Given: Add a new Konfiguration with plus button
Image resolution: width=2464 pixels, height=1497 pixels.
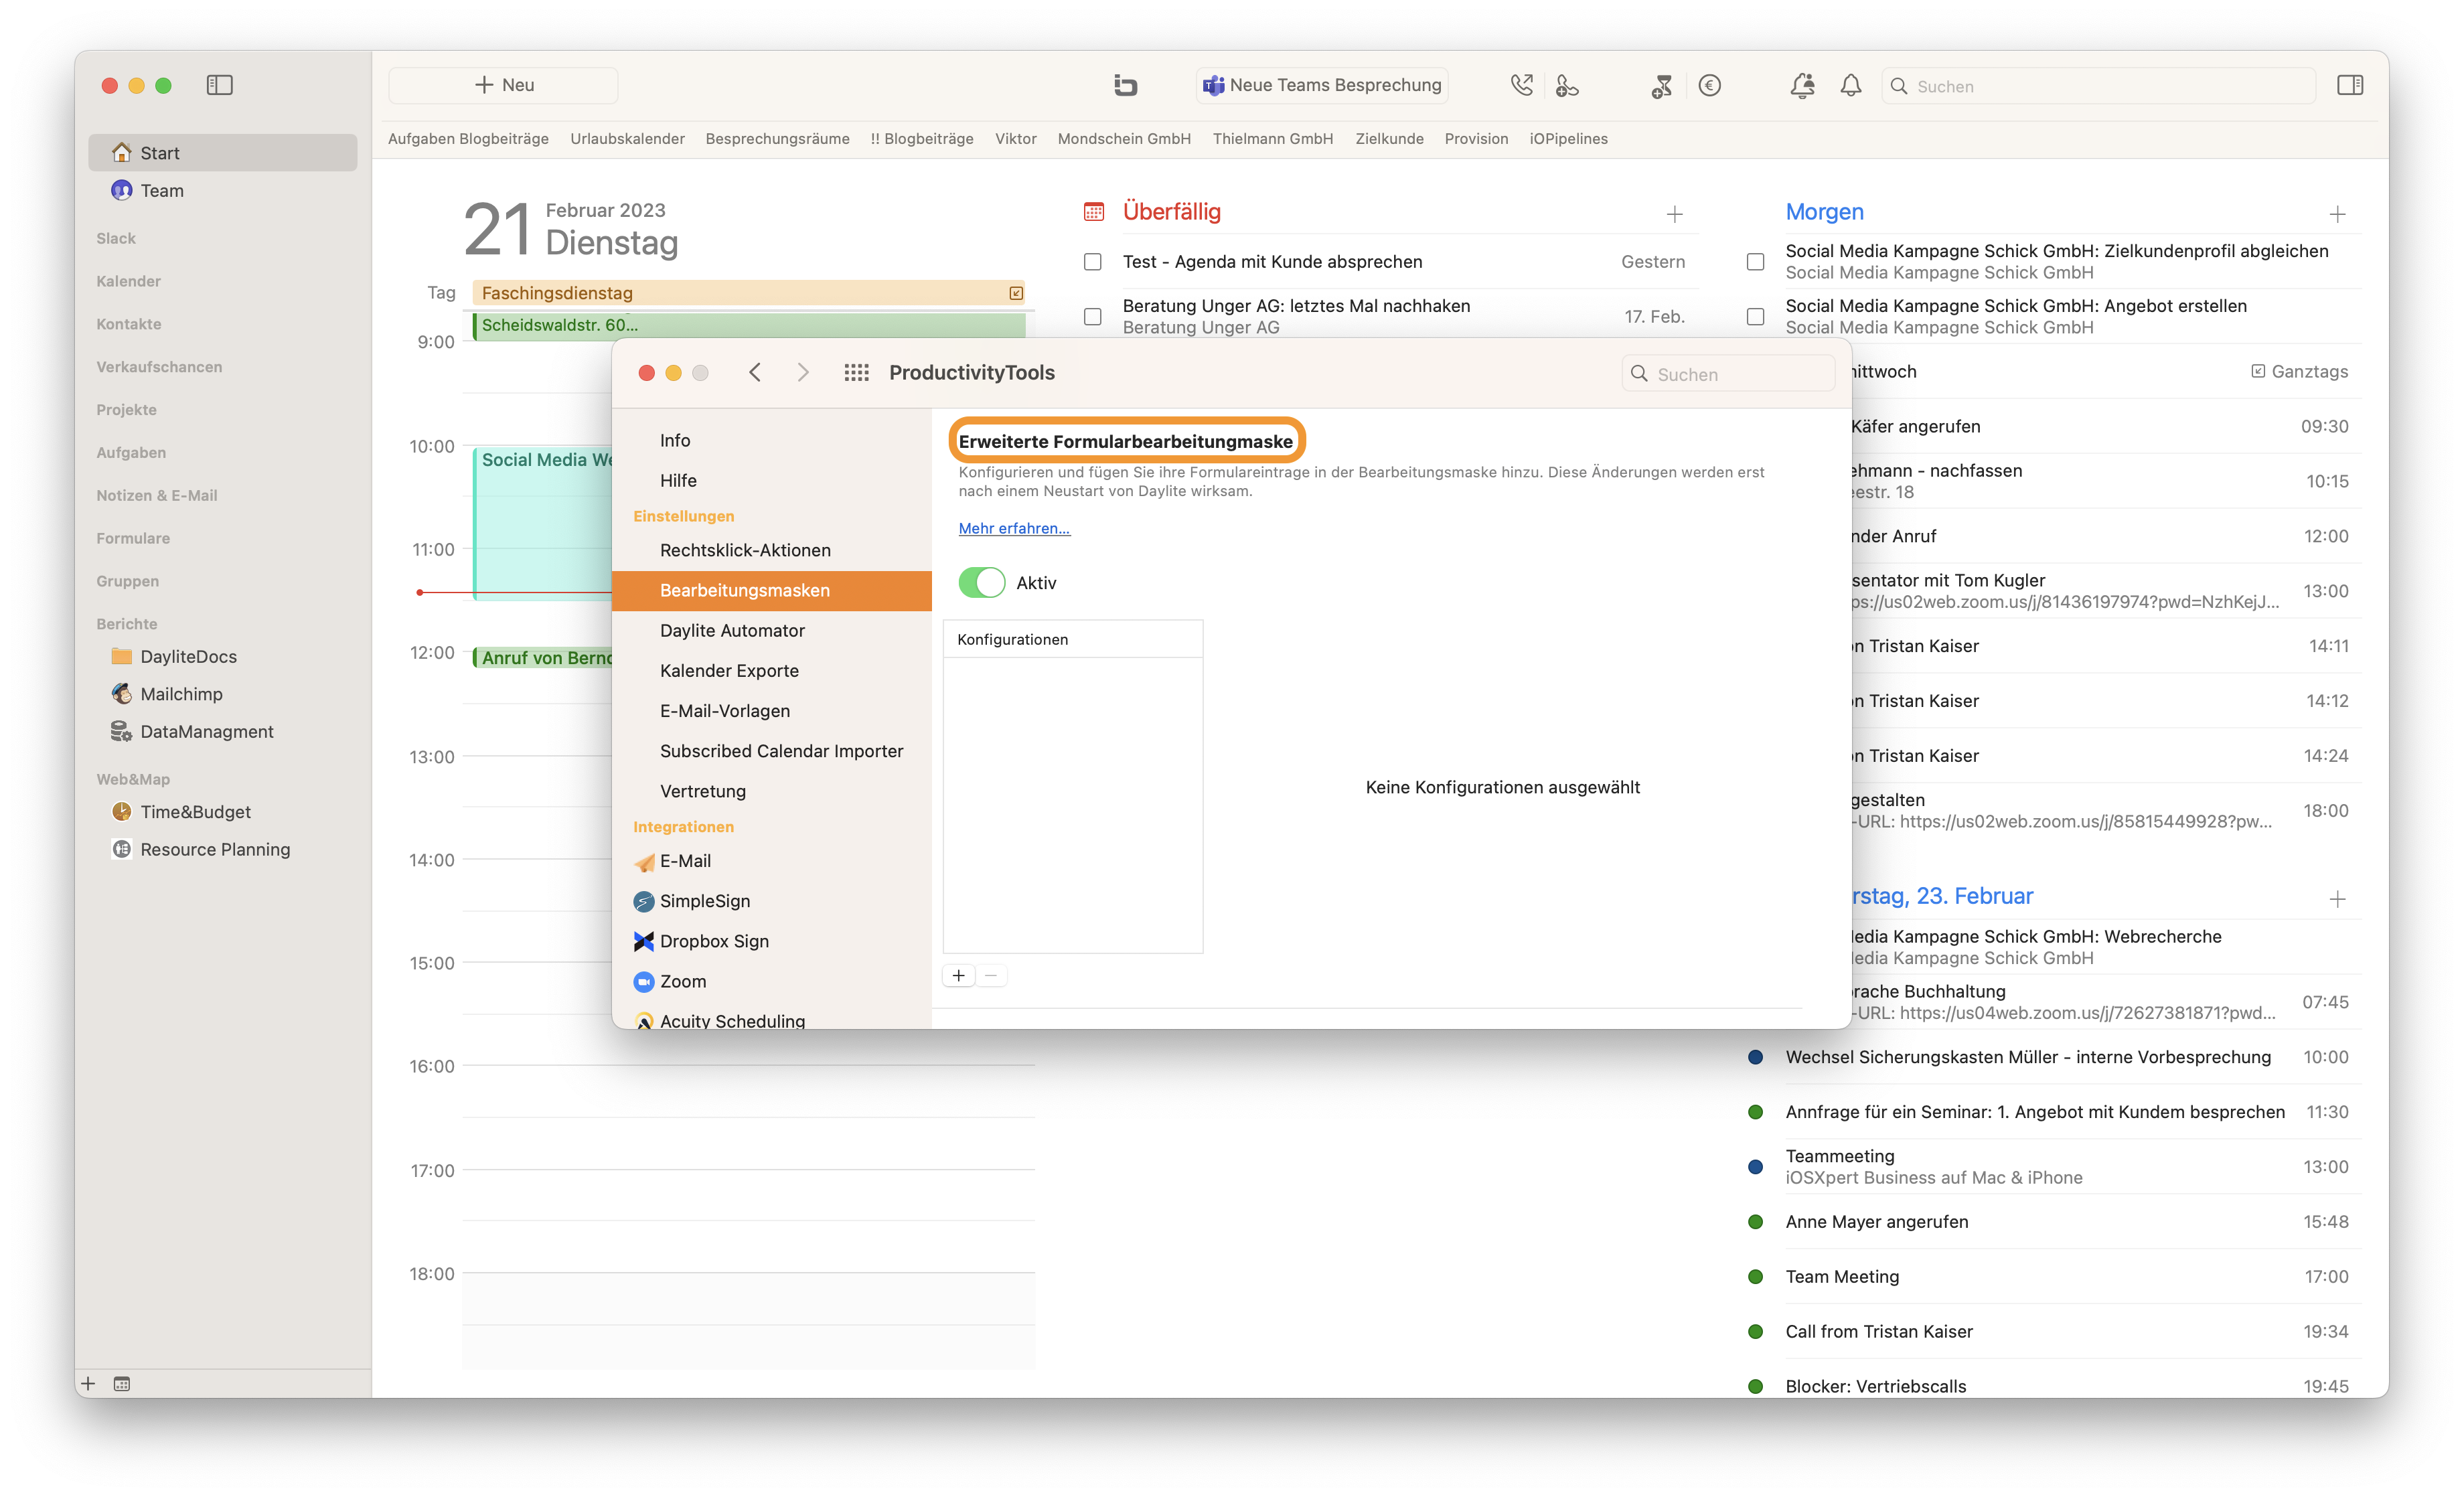Looking at the screenshot, I should 958,976.
